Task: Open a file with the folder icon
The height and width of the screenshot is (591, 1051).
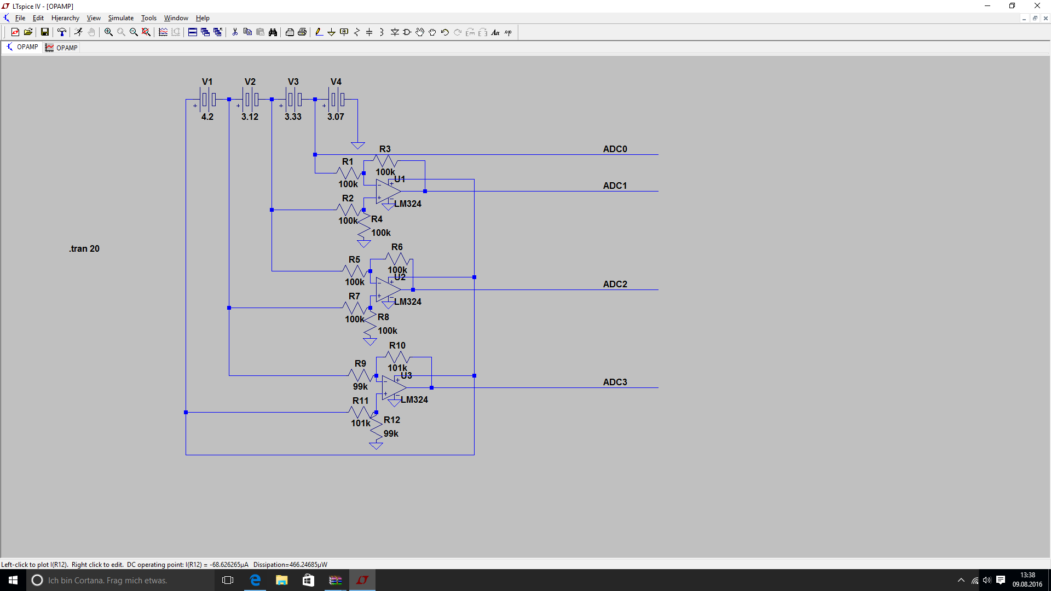Action: pos(28,32)
